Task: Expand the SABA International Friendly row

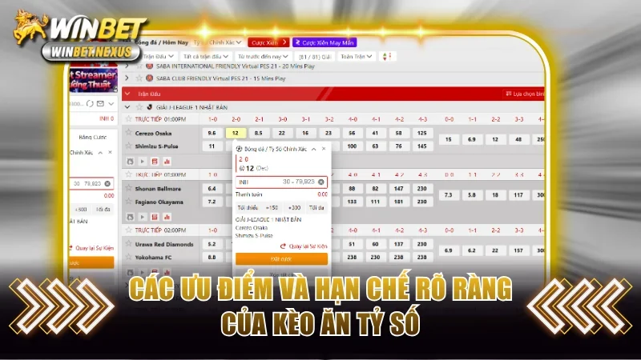Action: pyautogui.click(x=127, y=66)
